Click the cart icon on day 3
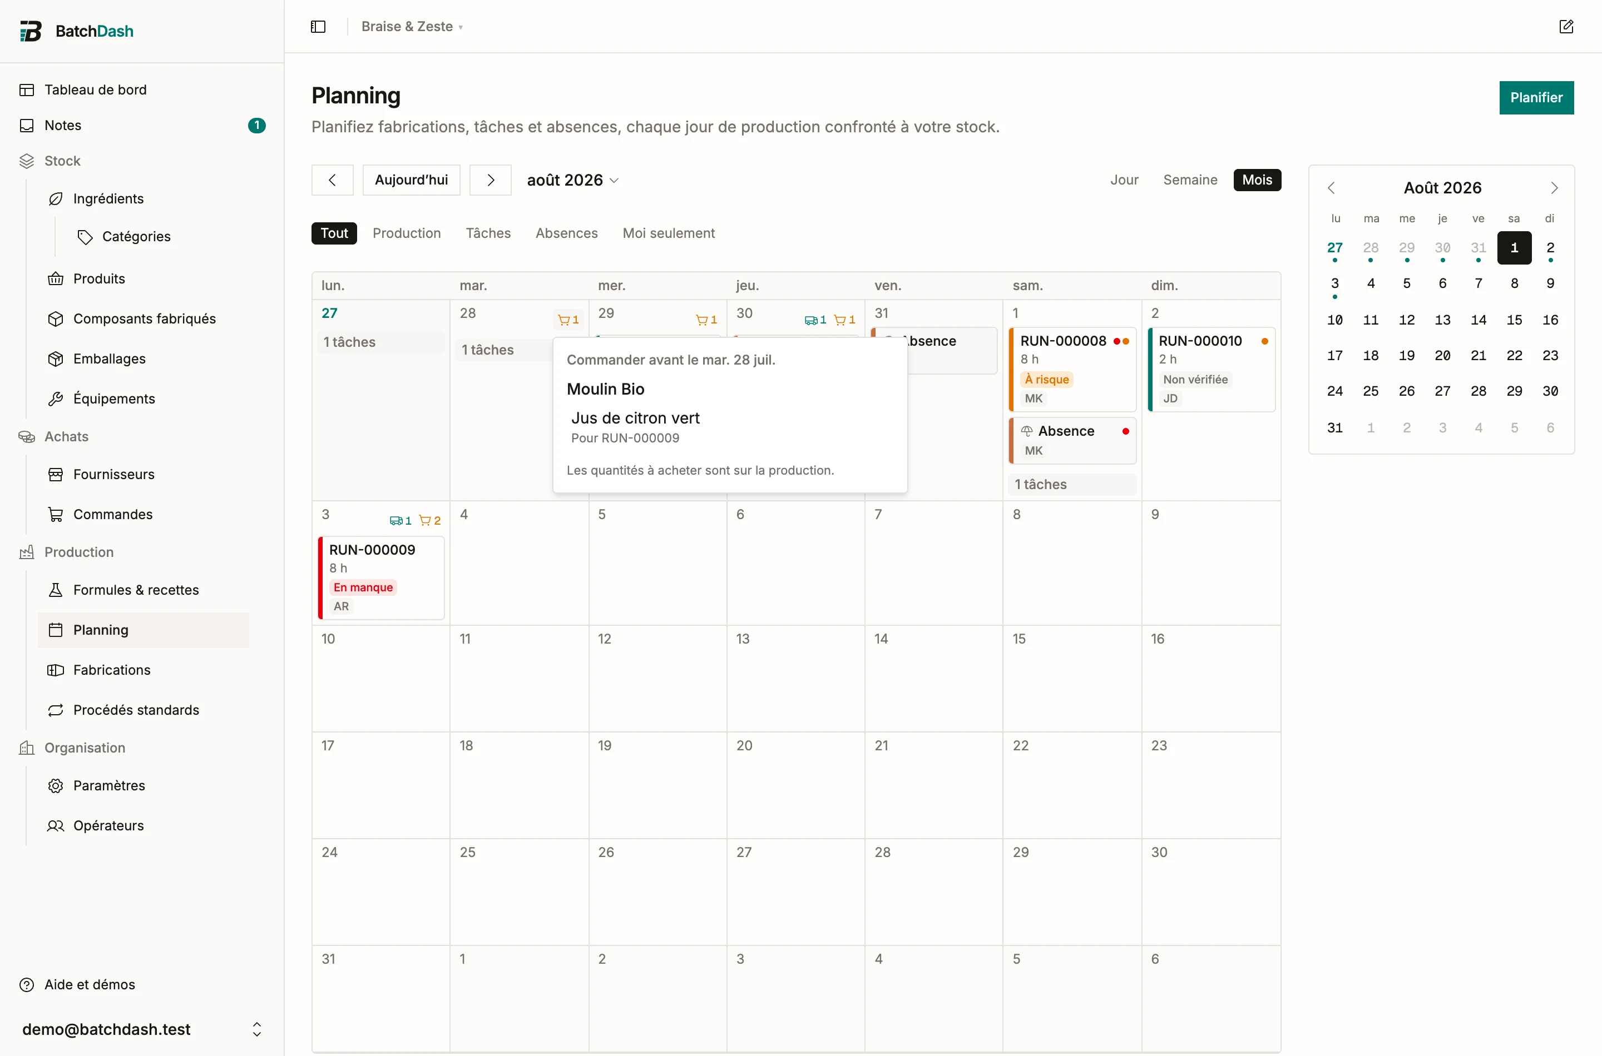 tap(424, 521)
